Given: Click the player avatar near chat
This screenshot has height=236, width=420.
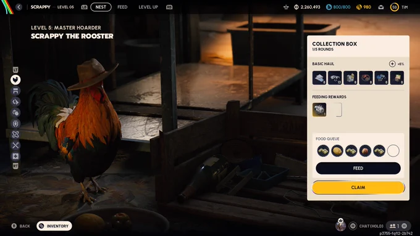Looking at the screenshot, I should pos(341,226).
